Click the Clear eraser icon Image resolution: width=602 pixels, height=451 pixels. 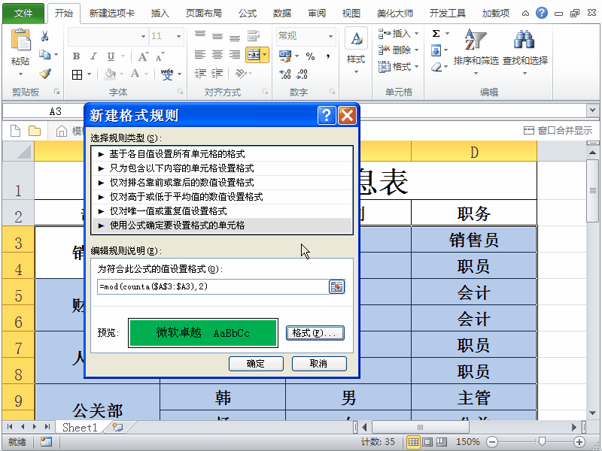[x=436, y=67]
